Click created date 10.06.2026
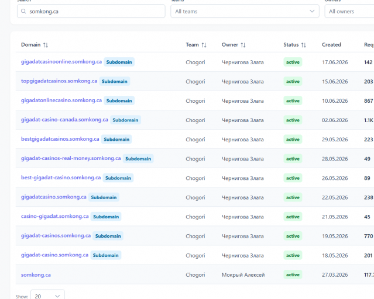The width and height of the screenshot is (374, 299). tap(335, 100)
